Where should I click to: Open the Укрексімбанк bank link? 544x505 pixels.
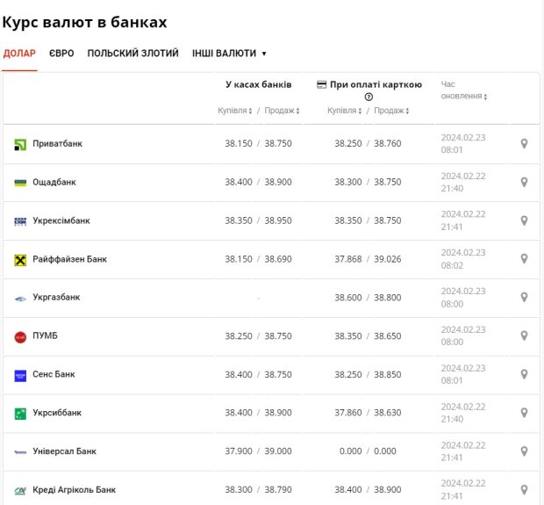tap(61, 221)
